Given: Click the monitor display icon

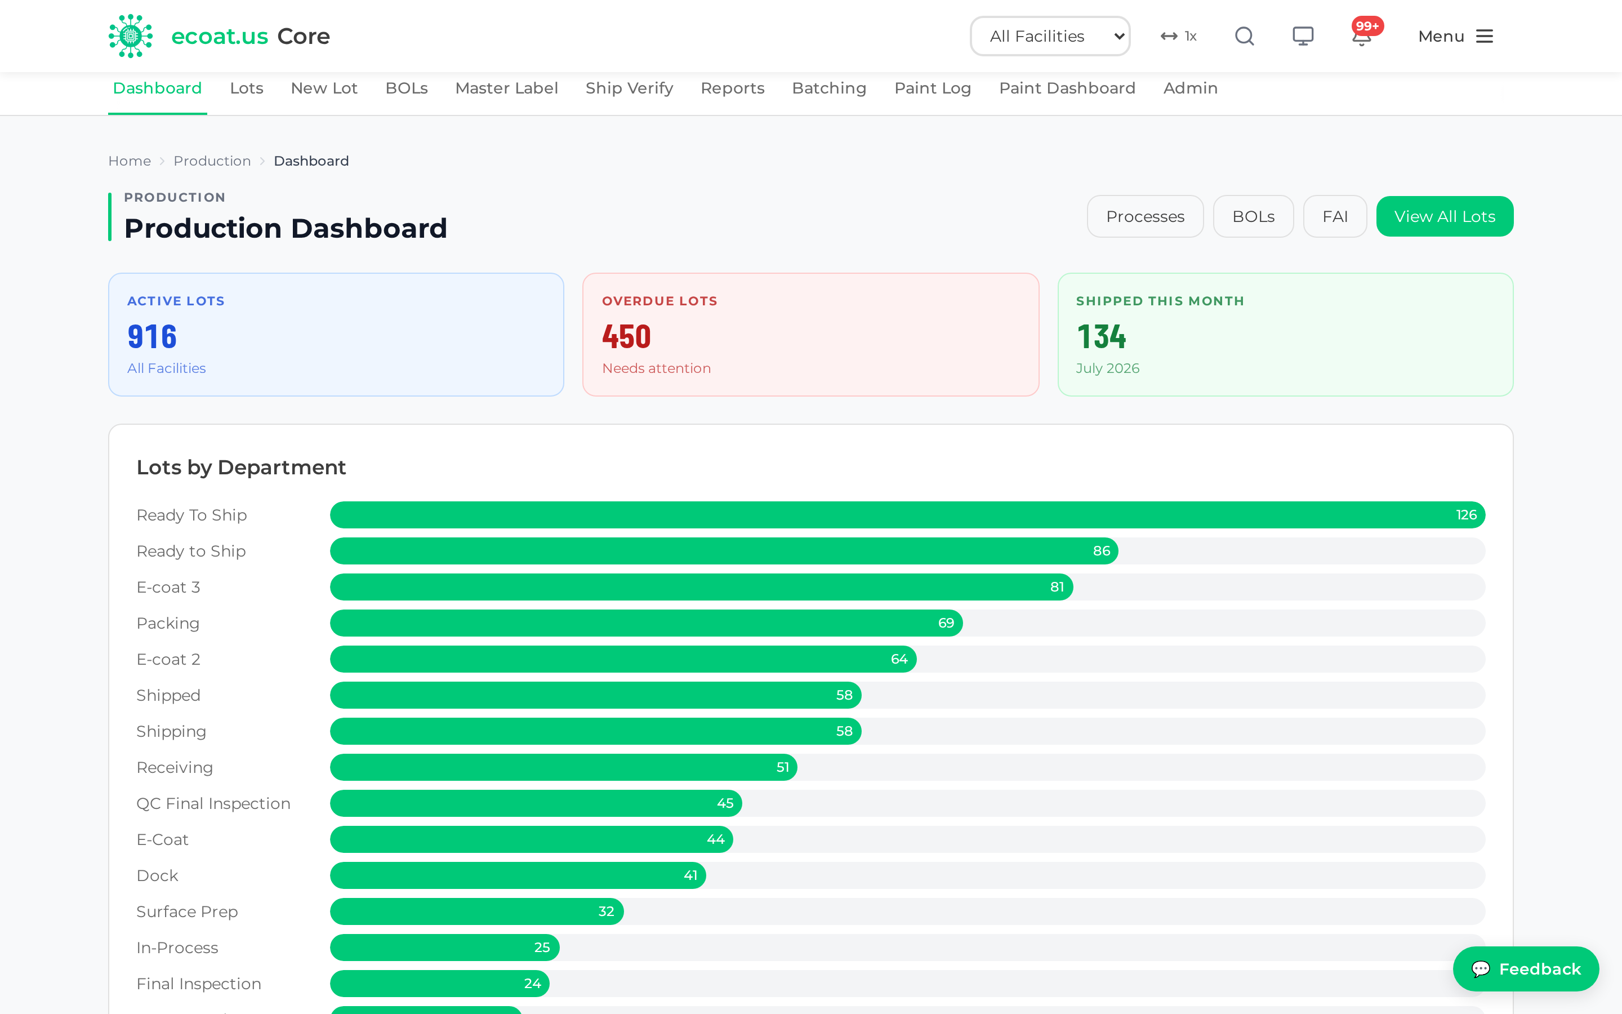Looking at the screenshot, I should (x=1303, y=36).
